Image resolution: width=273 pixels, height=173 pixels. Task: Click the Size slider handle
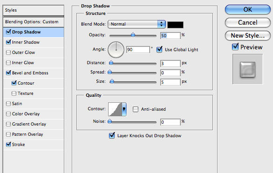coord(112,81)
